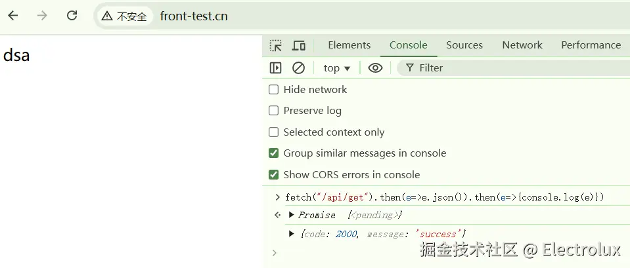Show the console sidebar panel icon
The width and height of the screenshot is (630, 268).
(x=276, y=68)
